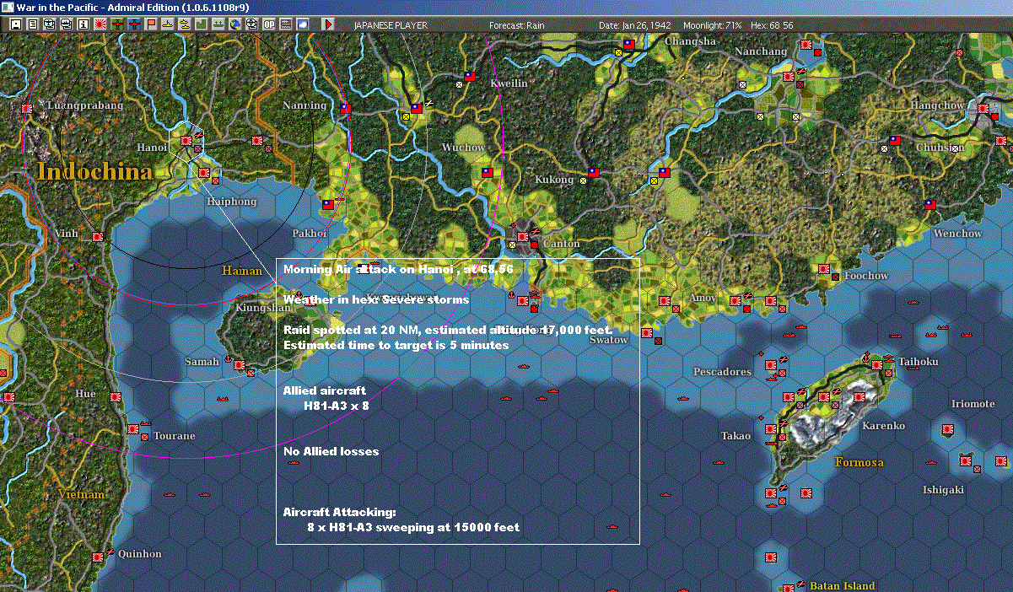
Task: Select the red plane on blue icon
Action: (134, 24)
